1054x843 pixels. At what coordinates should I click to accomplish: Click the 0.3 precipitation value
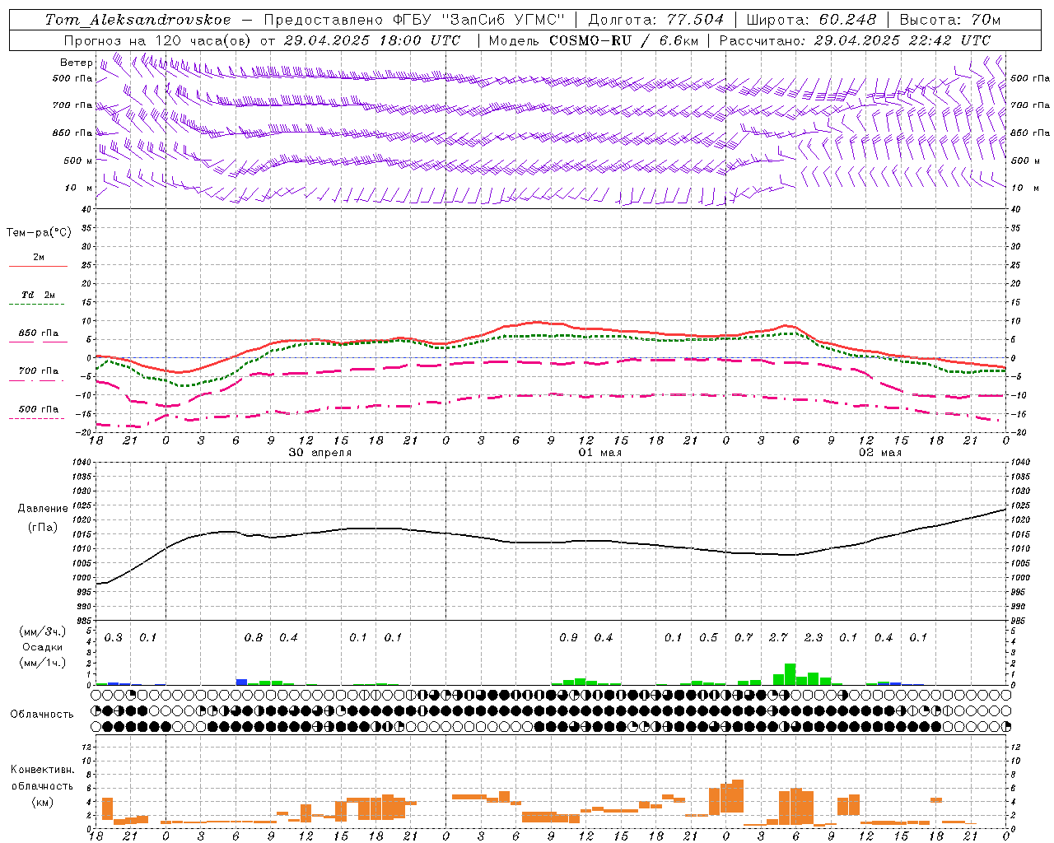coord(114,638)
